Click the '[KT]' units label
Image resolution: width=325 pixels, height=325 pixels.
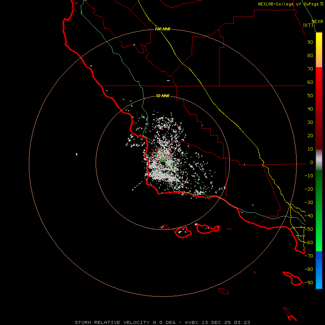coord(308,25)
